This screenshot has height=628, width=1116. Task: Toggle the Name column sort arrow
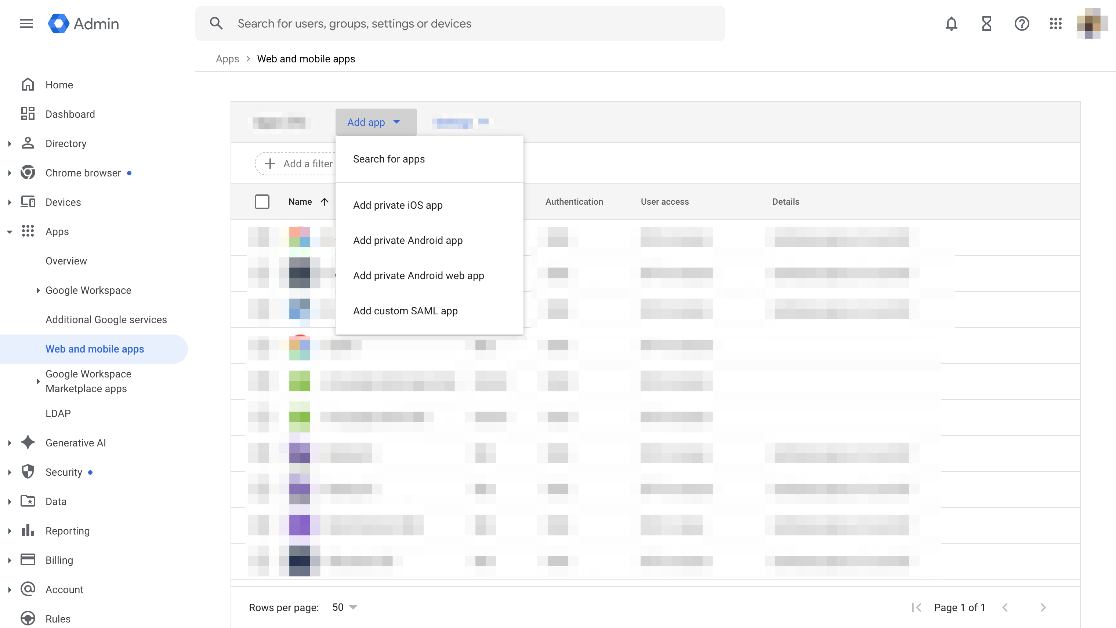coord(325,202)
